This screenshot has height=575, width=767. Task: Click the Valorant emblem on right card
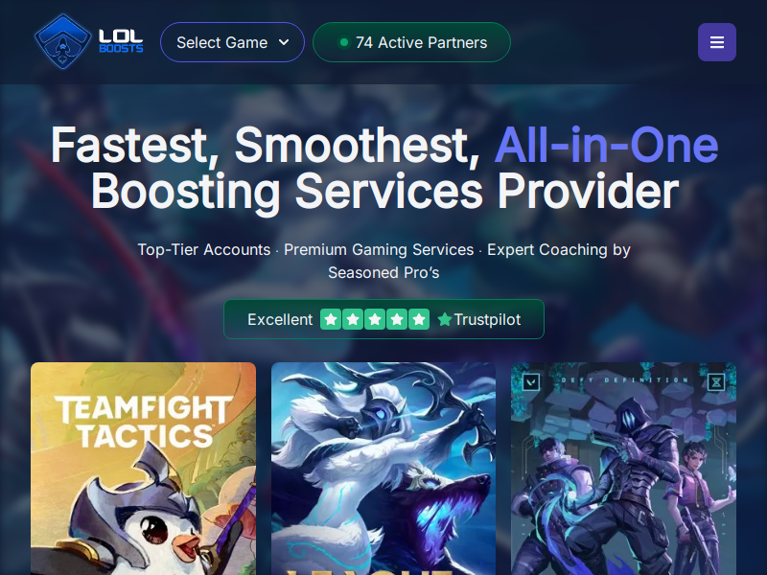tap(531, 381)
